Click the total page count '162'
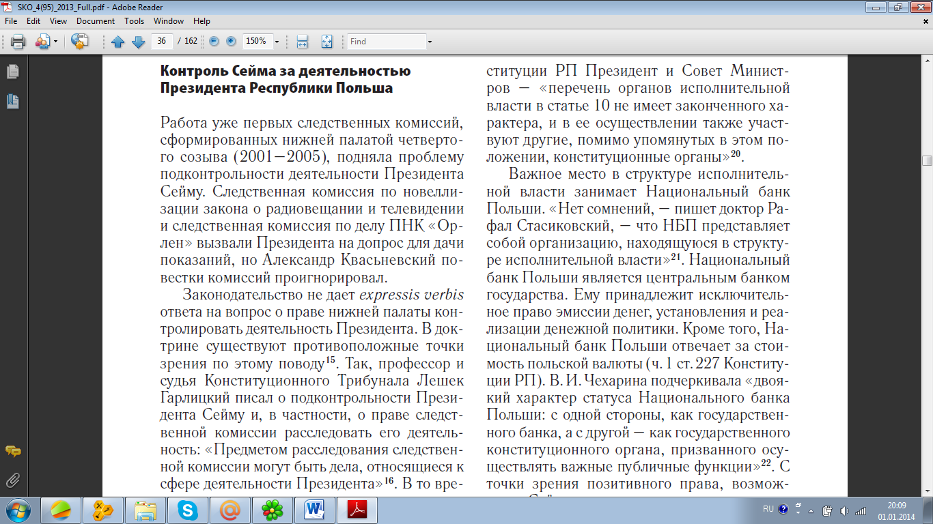Image resolution: width=933 pixels, height=524 pixels. (191, 41)
